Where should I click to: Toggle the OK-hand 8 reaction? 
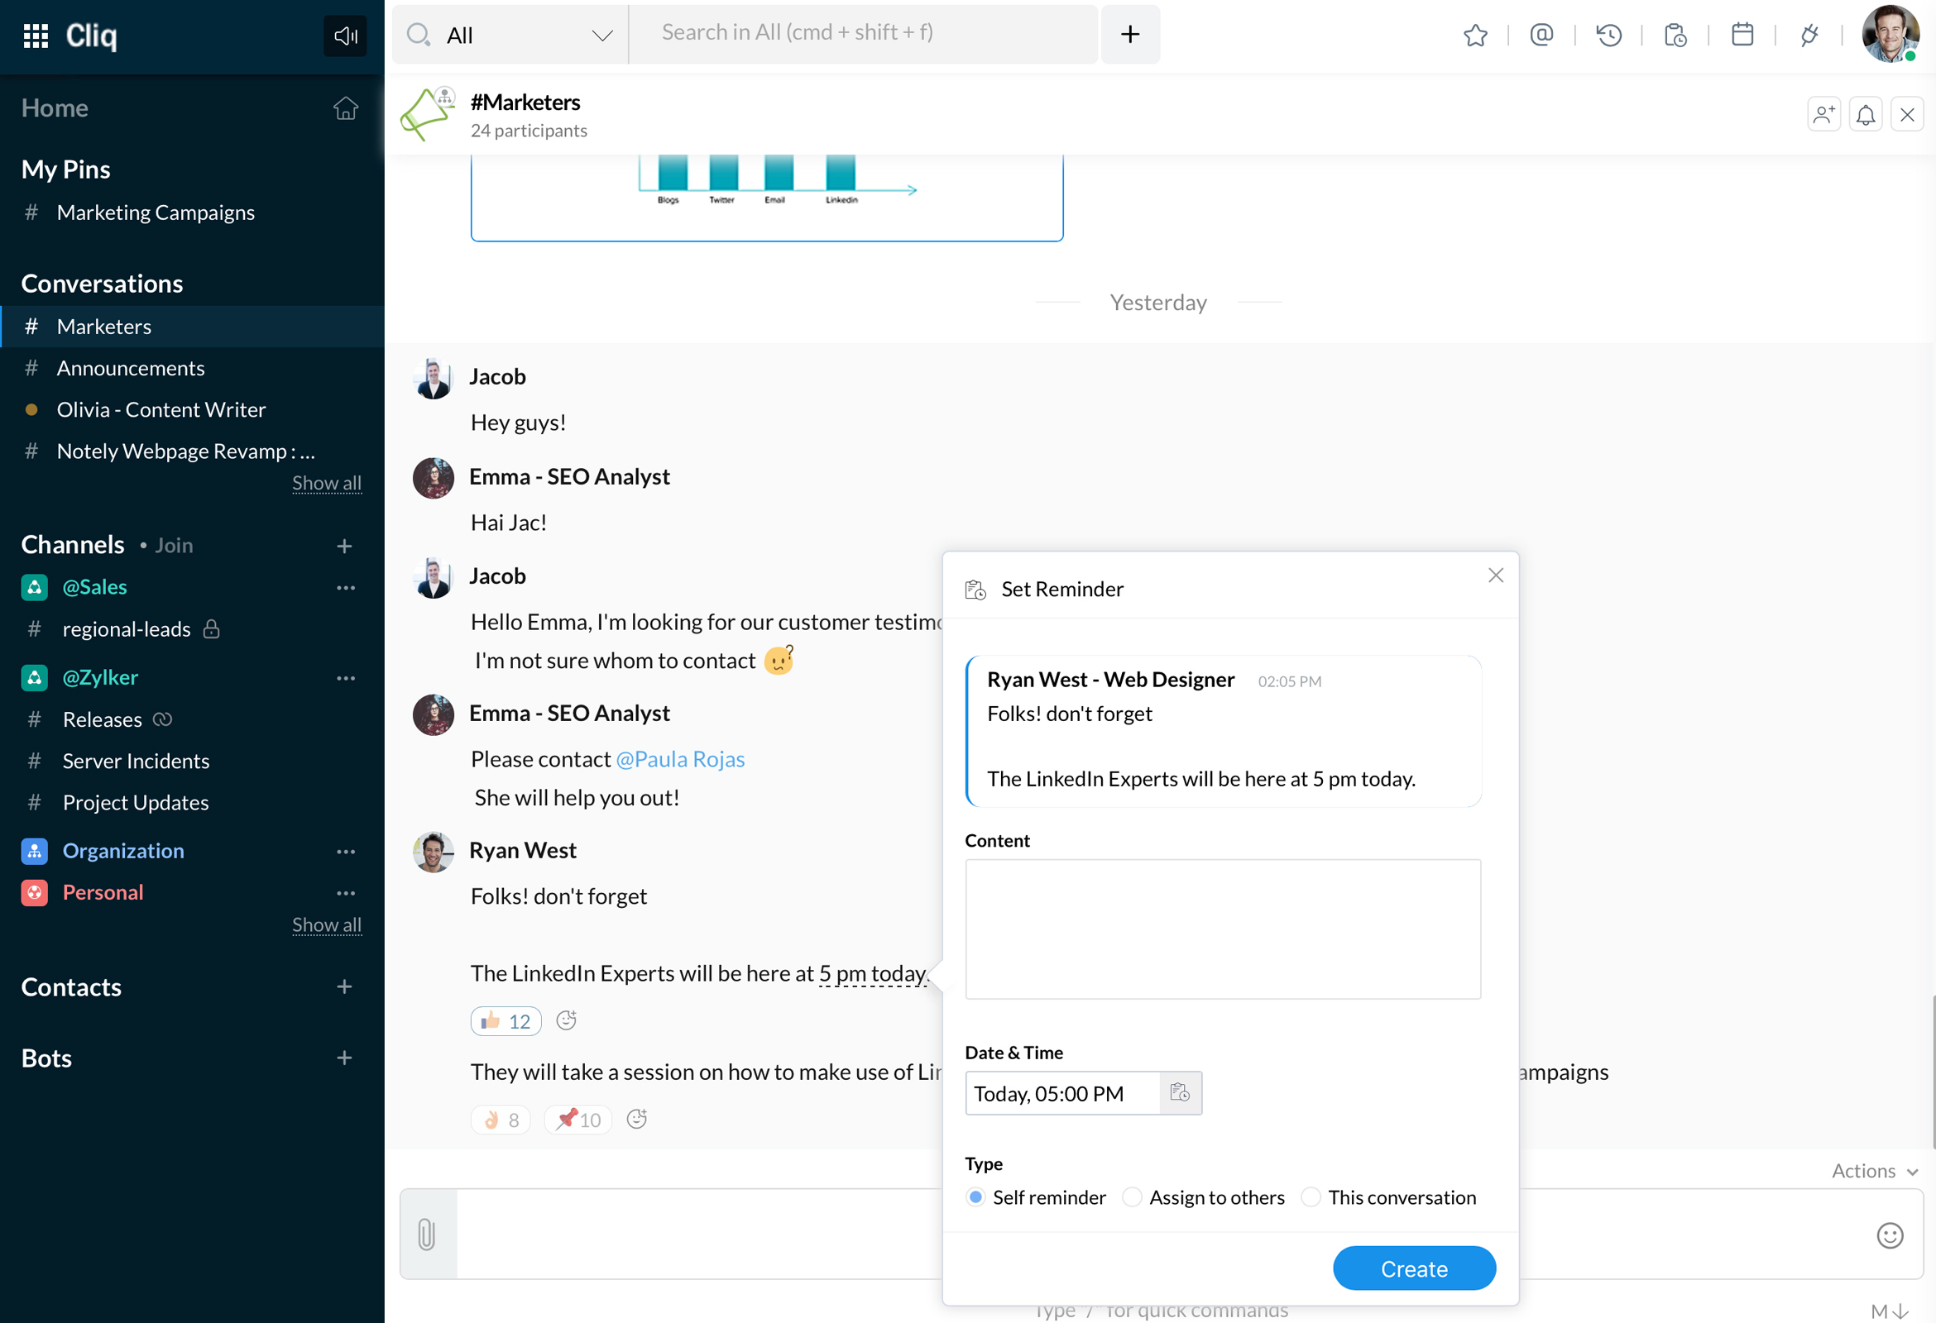501,1119
